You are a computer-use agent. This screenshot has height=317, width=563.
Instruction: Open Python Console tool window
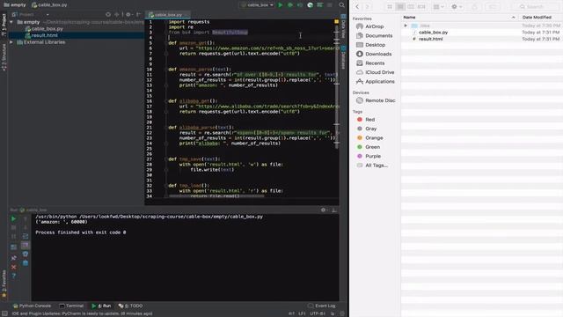click(32, 306)
